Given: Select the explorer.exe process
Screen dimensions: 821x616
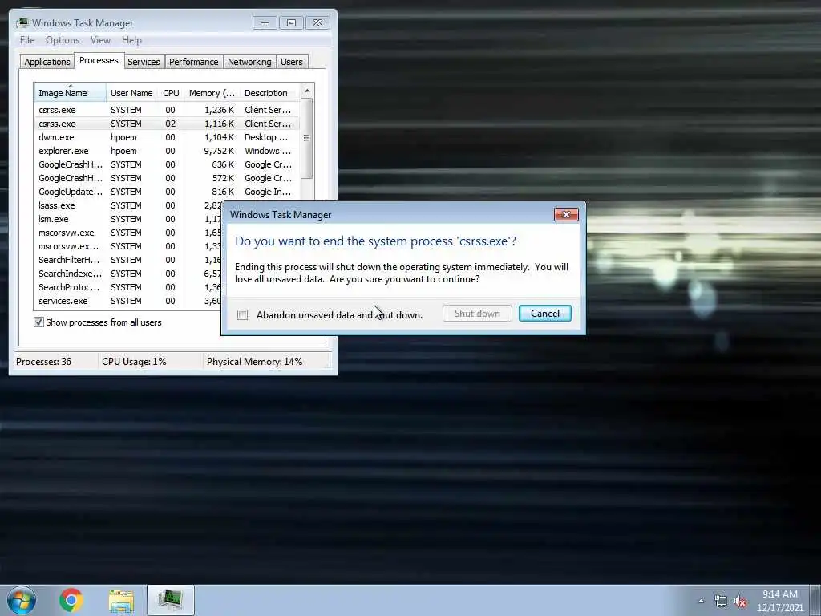Looking at the screenshot, I should point(167,151).
